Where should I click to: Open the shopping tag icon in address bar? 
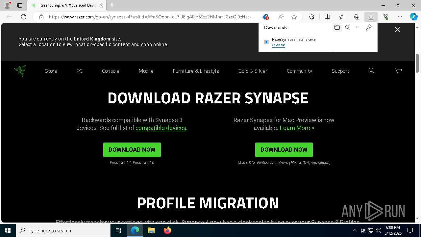click(x=265, y=17)
